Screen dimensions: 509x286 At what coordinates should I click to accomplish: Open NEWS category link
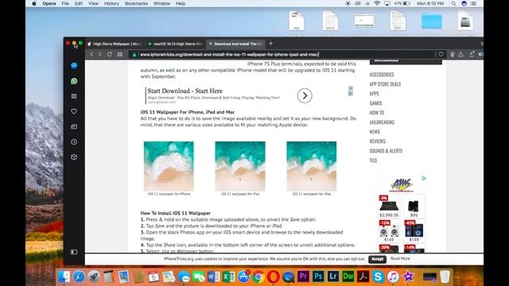(x=375, y=132)
